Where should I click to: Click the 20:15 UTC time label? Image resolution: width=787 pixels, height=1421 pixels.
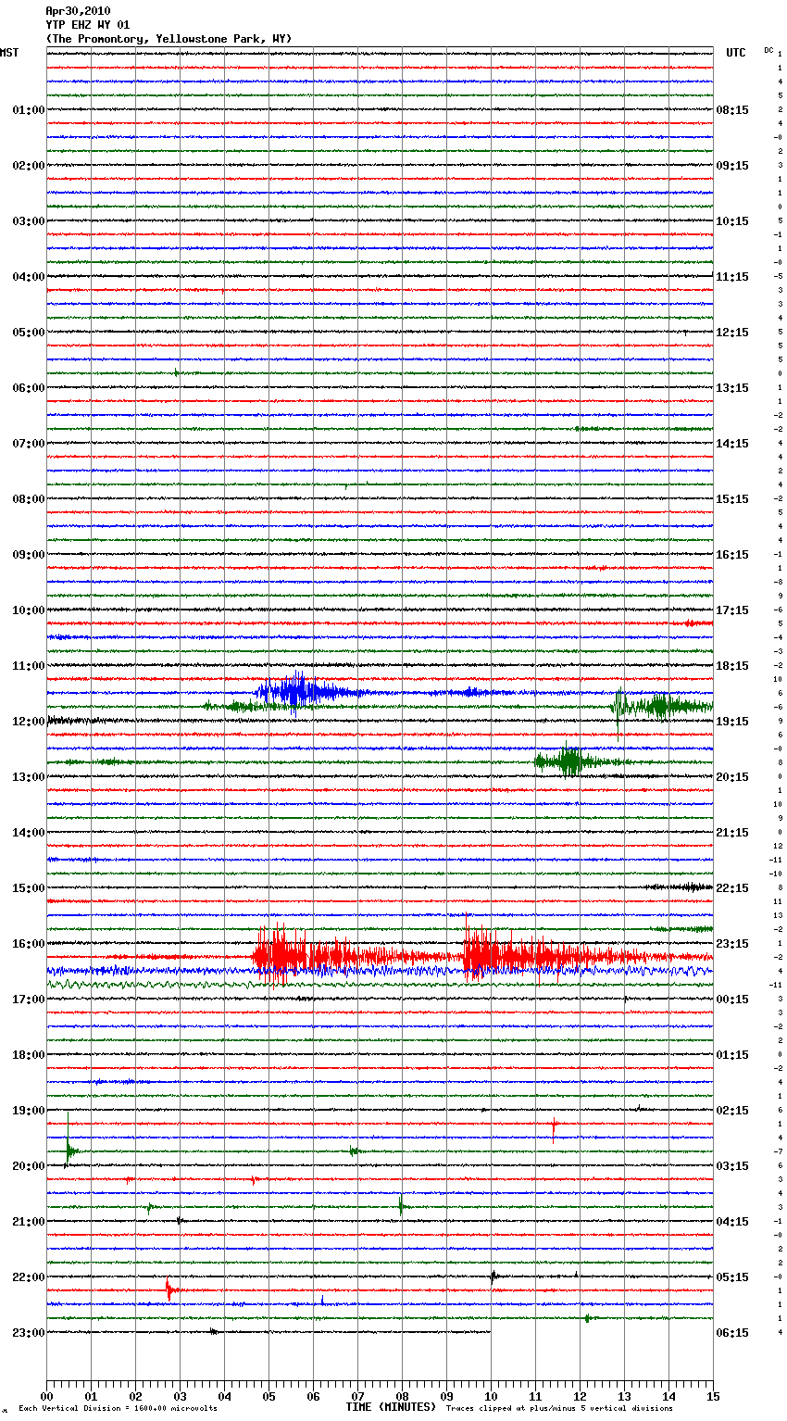click(732, 777)
